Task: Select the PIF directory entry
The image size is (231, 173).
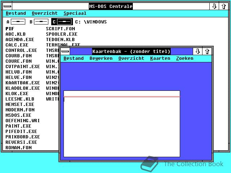Action: [x=10, y=29]
